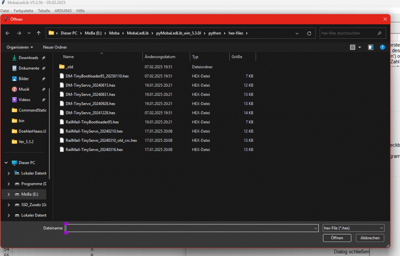The width and height of the screenshot is (400, 256).
Task: Expand the MoBa (E:) drive tree node
Action: point(9,194)
